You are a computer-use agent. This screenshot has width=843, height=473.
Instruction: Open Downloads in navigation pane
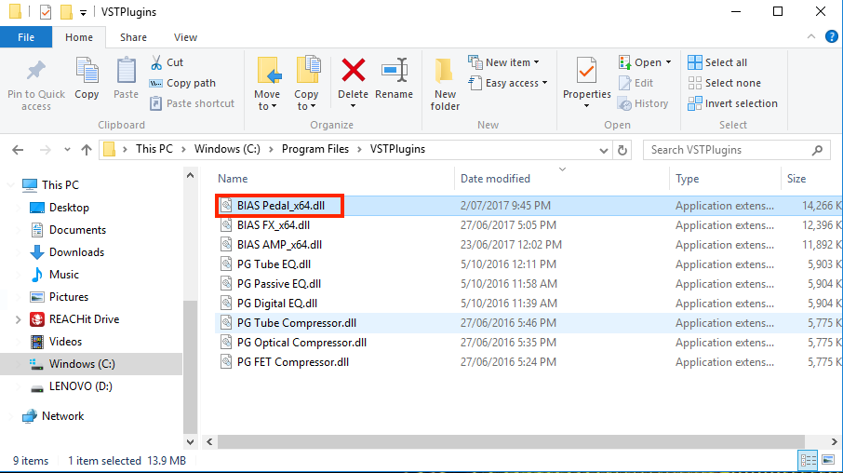76,251
